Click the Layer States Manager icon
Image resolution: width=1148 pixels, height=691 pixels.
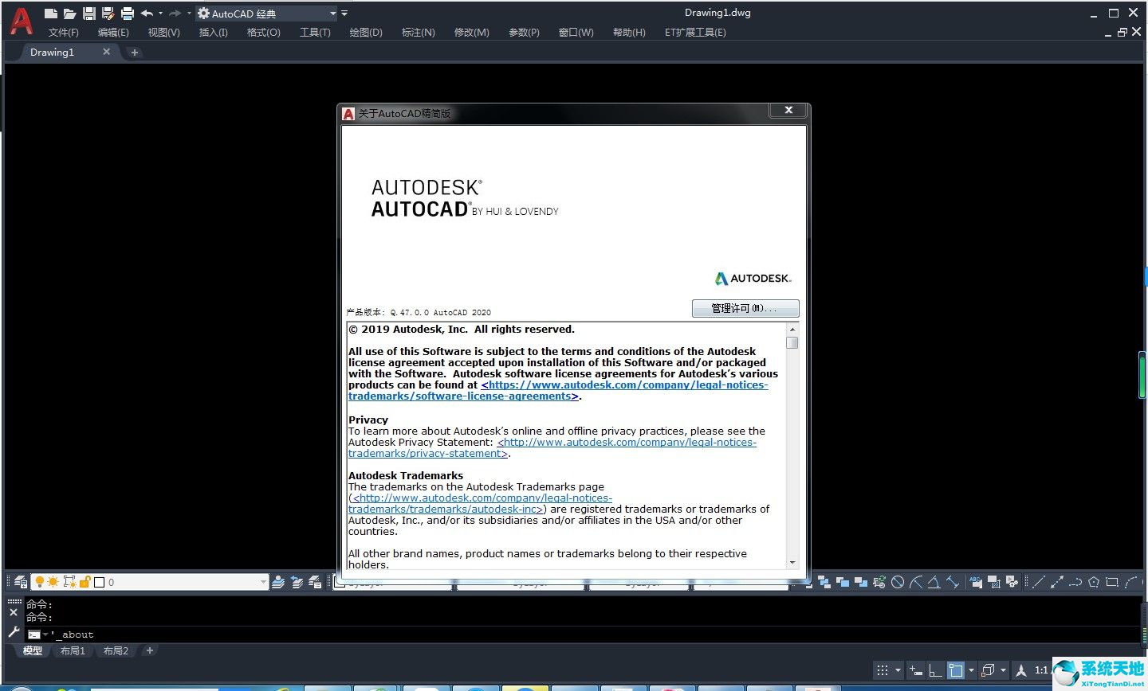point(316,582)
